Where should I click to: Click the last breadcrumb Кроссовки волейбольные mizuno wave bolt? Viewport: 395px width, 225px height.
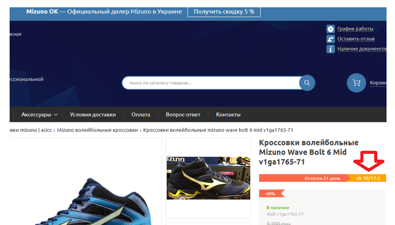[x=218, y=130]
